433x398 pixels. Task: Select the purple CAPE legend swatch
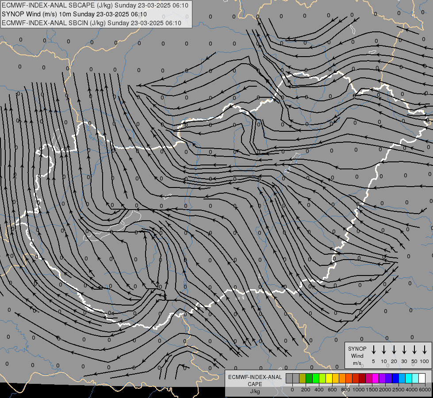point(382,378)
